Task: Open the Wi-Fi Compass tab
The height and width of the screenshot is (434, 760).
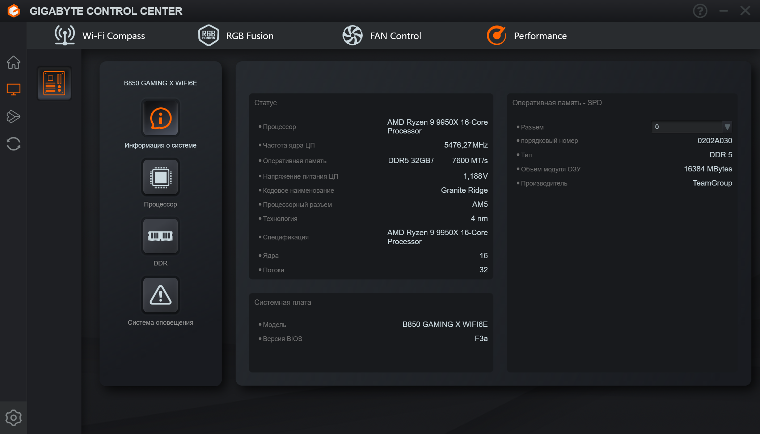Action: click(x=100, y=35)
